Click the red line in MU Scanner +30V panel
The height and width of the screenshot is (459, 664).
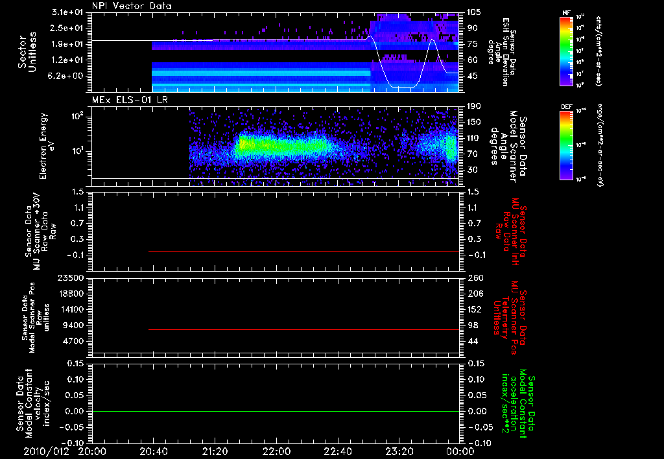(x=303, y=251)
